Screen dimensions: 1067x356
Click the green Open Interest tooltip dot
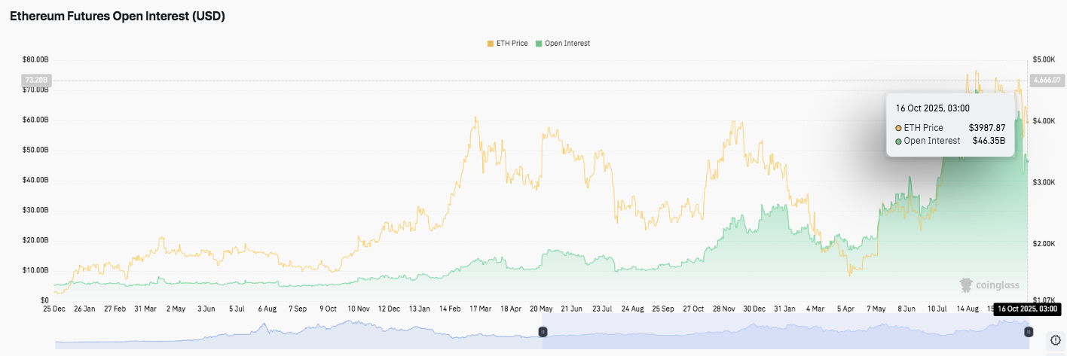pos(899,141)
